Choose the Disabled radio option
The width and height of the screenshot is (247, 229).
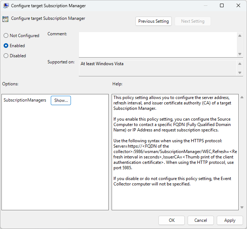click(6, 56)
